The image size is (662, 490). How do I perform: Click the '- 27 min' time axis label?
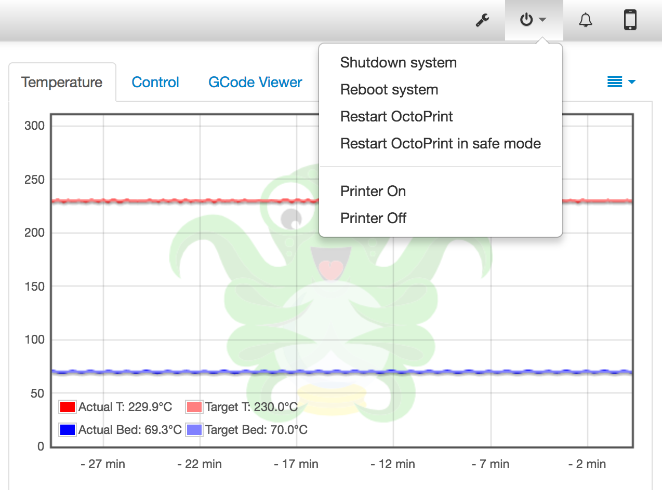[103, 464]
